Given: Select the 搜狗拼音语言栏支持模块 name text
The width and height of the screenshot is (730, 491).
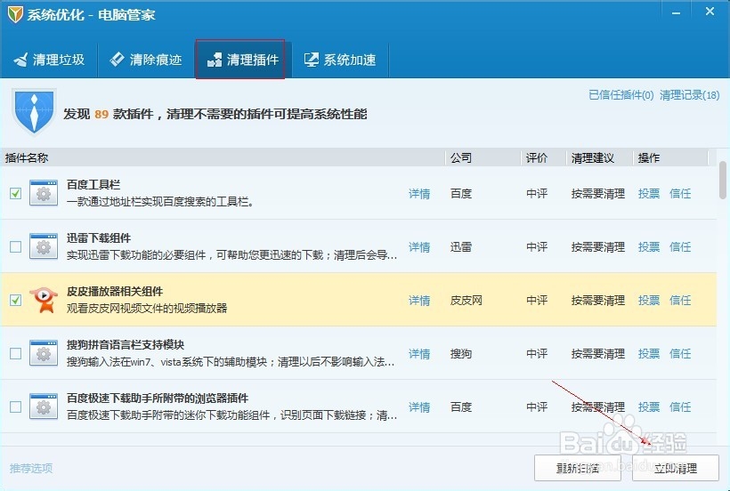Looking at the screenshot, I should [x=126, y=345].
